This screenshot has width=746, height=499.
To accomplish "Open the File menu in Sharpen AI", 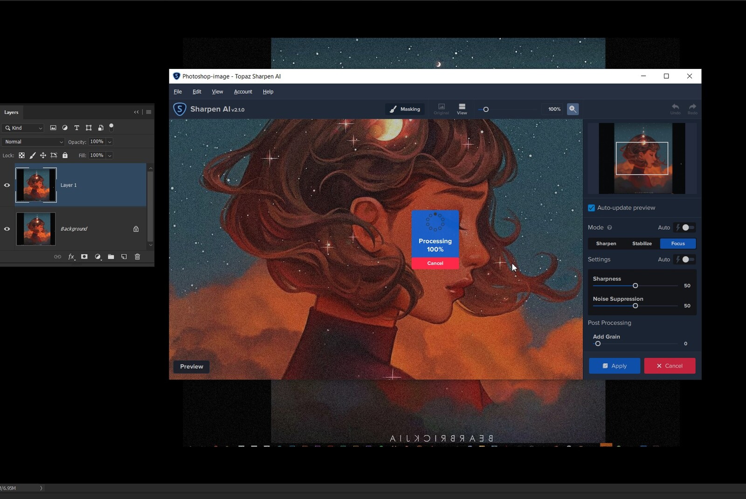I will (178, 92).
